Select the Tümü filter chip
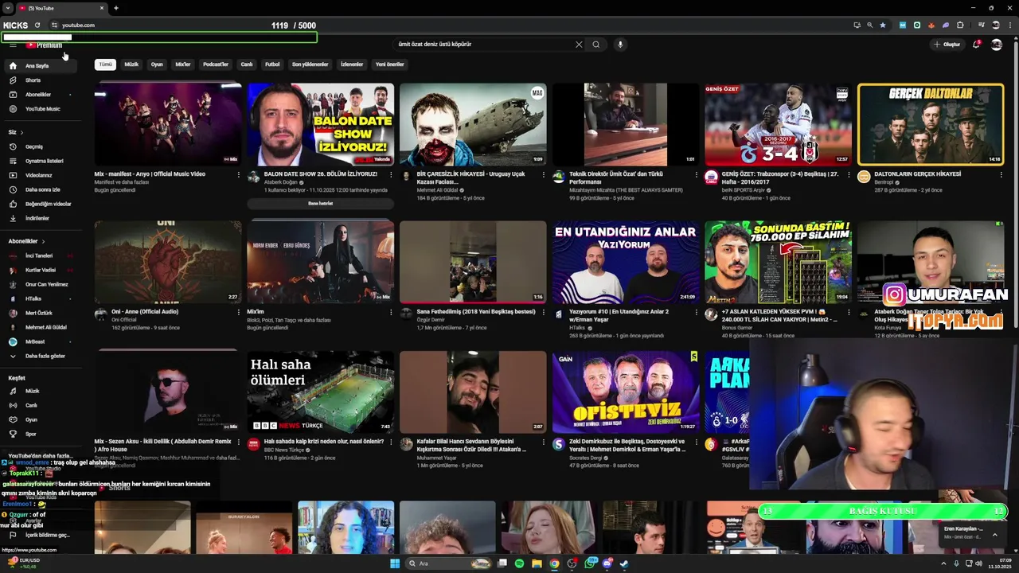 coord(105,64)
